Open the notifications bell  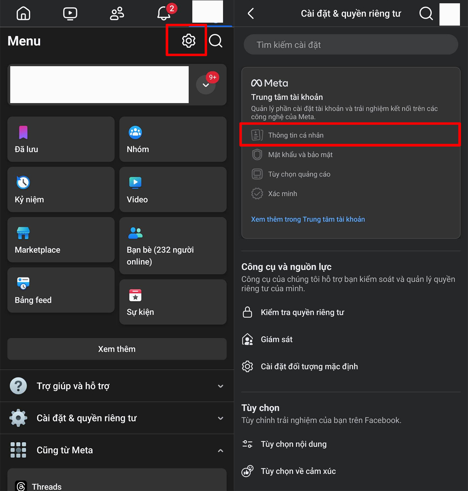tap(164, 14)
